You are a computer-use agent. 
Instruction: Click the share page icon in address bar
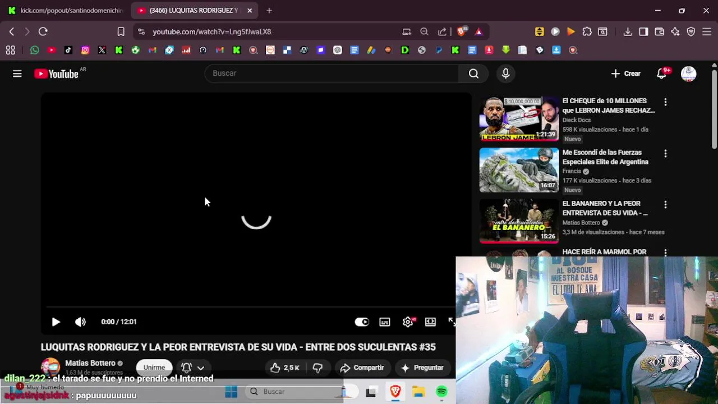(x=442, y=32)
